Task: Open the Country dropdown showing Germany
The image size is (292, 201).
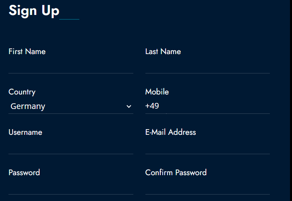Action: [x=71, y=106]
